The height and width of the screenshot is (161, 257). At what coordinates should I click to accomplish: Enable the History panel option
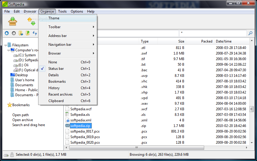click(x=68, y=88)
